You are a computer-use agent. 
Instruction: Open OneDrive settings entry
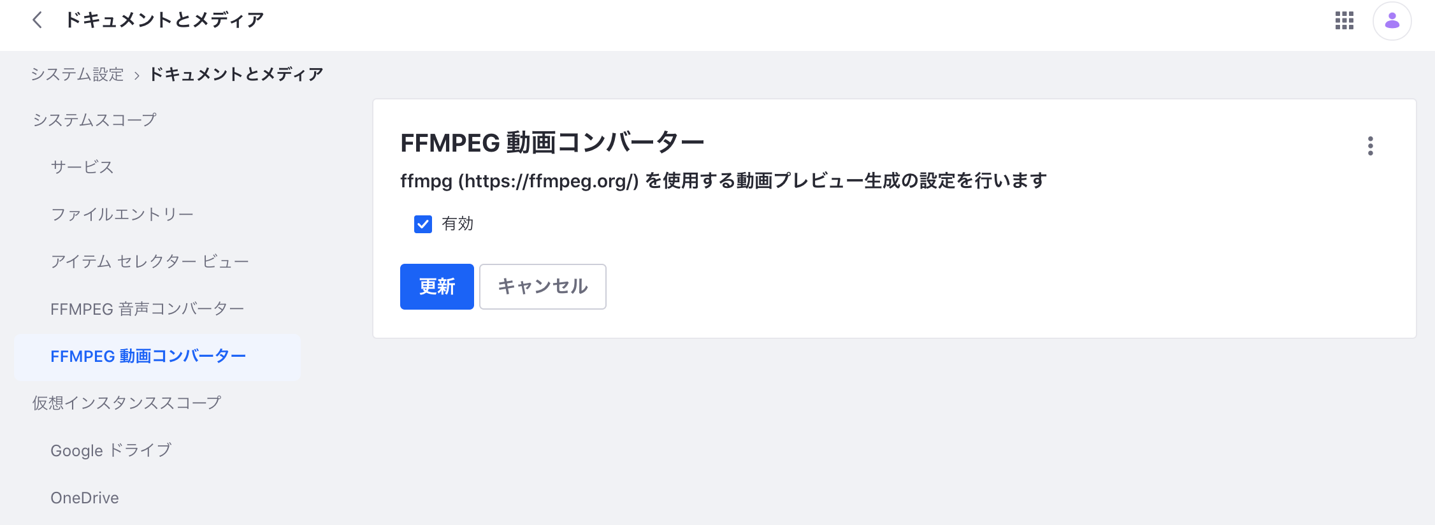[85, 498]
